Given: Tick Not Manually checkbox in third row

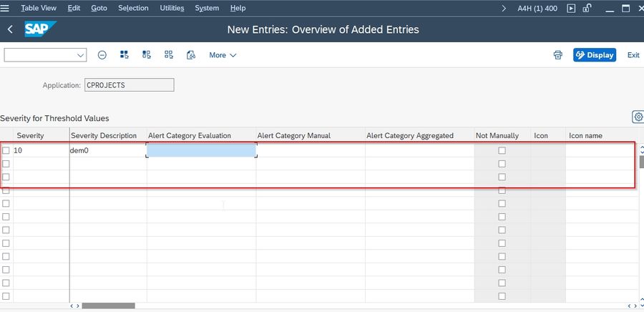Looking at the screenshot, I should (502, 177).
